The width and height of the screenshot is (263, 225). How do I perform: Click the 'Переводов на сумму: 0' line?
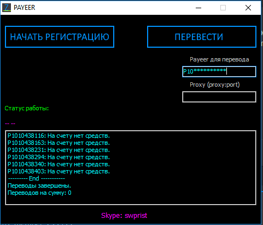[39, 193]
